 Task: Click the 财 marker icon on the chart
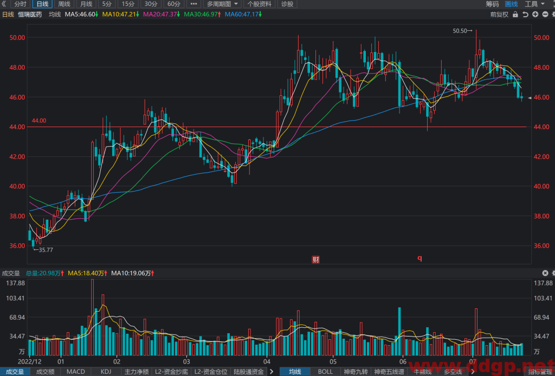click(315, 260)
